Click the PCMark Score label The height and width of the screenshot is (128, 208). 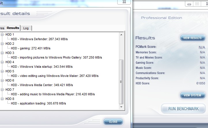pyautogui.click(x=146, y=47)
